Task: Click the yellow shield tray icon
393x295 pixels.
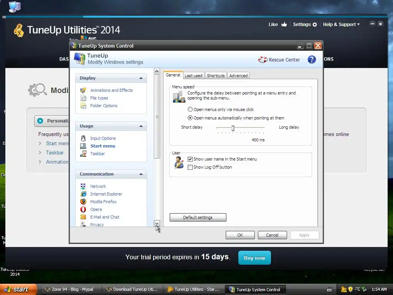Action: pos(350,289)
